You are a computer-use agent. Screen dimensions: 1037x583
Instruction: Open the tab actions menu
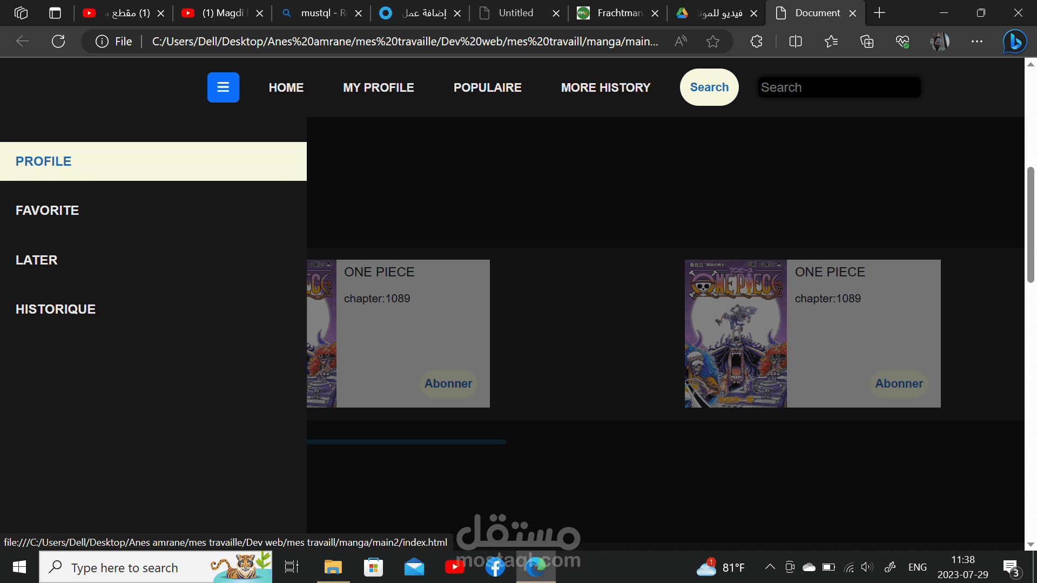click(55, 13)
